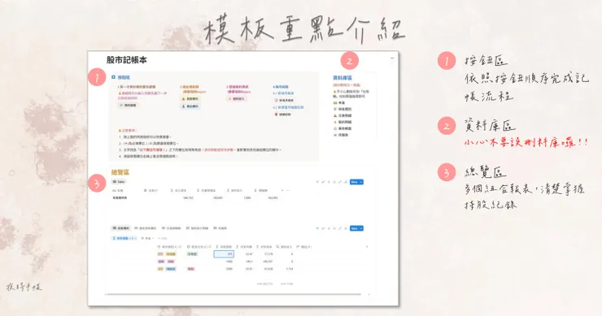Click the button under step 4.2
The image size is (602, 316).
coord(284,115)
